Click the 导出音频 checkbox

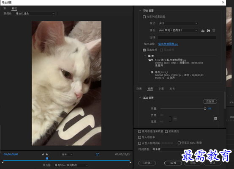(161, 50)
